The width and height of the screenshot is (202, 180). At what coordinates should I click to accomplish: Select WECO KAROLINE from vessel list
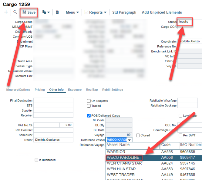(x=123, y=157)
